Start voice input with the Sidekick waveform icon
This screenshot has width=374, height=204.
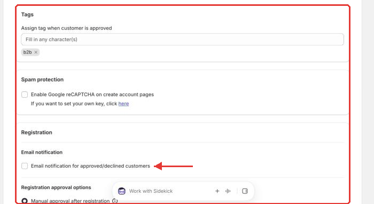click(228, 191)
